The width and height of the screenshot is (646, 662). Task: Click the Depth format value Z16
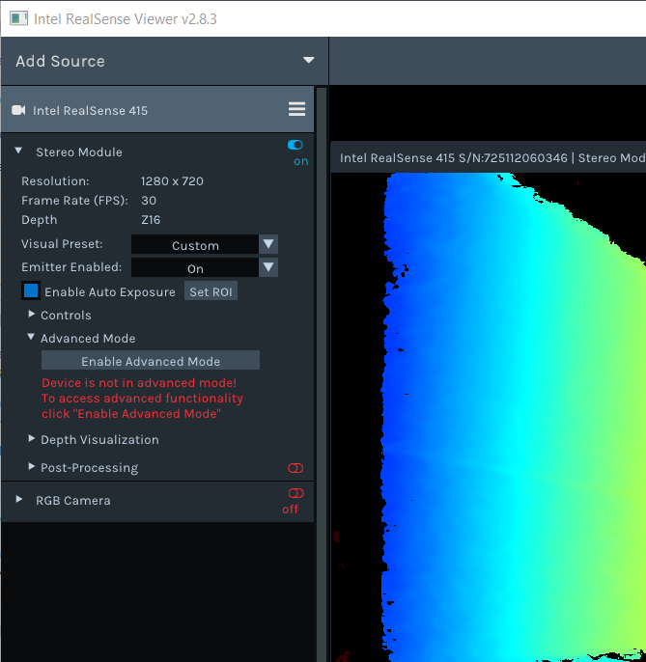[x=151, y=220]
